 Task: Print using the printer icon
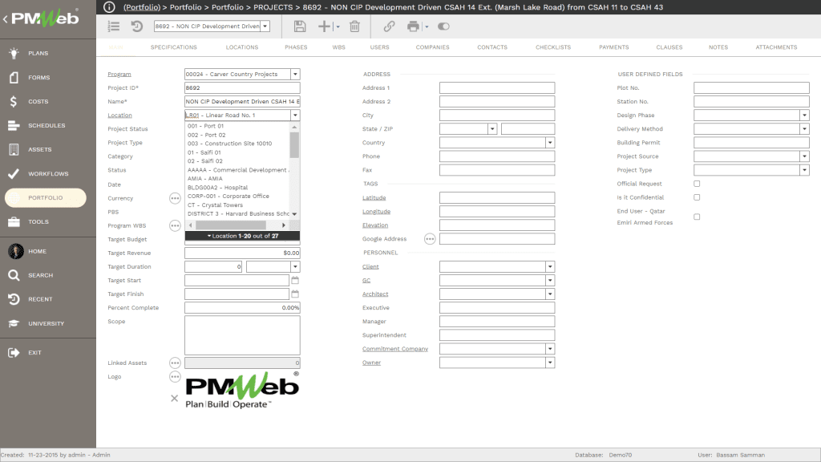point(413,26)
